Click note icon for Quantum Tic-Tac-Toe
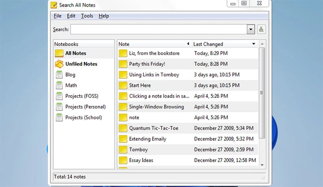 (123, 128)
